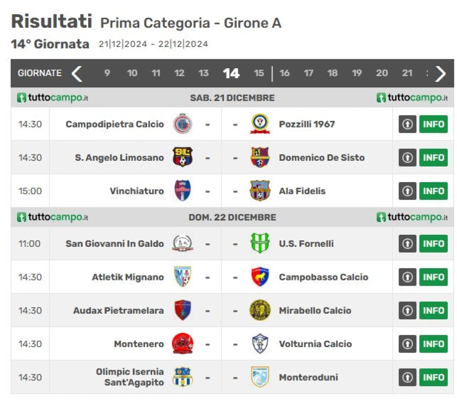Image resolution: width=457 pixels, height=404 pixels.
Task: Click the S. Angelo Limosano crest
Action: click(182, 157)
